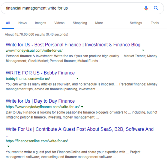The image size is (168, 163).
Task: Open Settings in the search bar
Action: pos(136,23)
